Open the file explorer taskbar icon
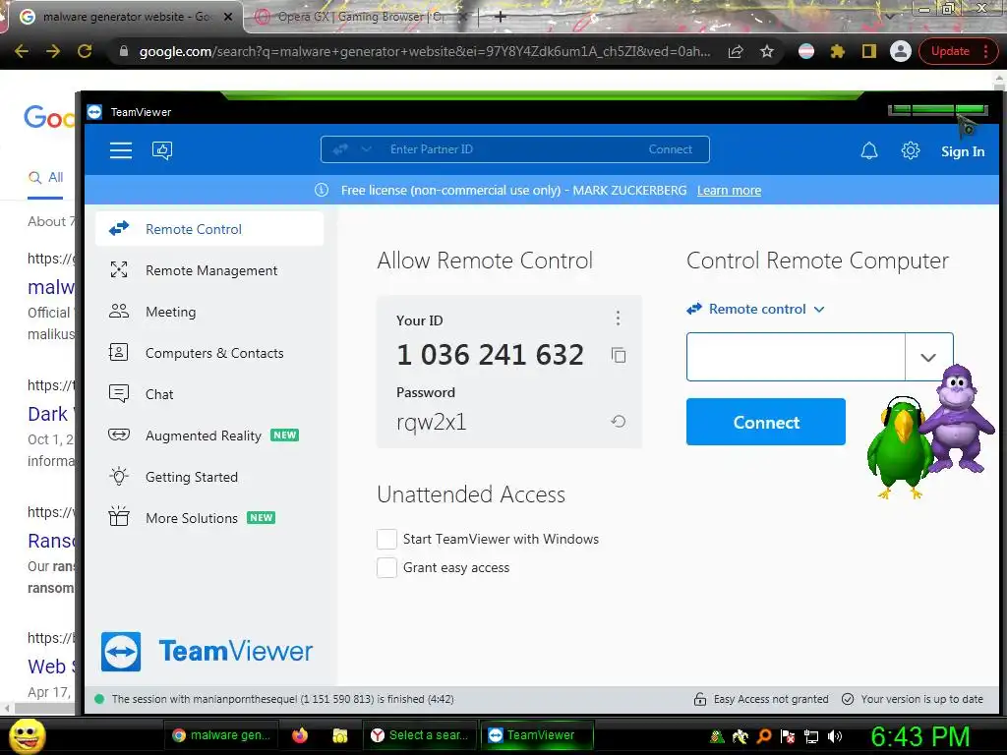This screenshot has height=755, width=1007. [x=339, y=735]
